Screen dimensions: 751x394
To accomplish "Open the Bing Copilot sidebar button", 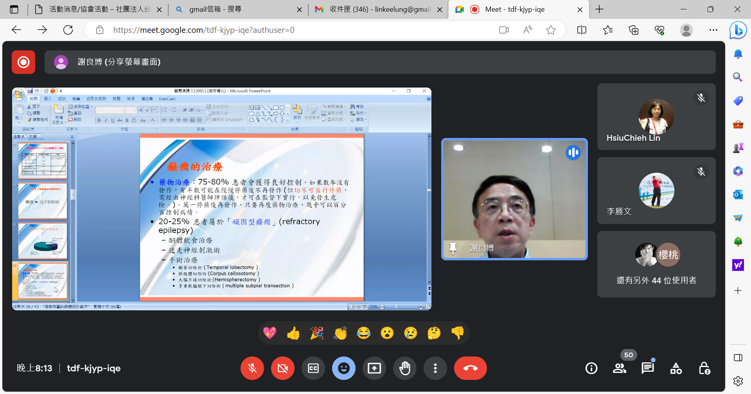I will [x=738, y=30].
